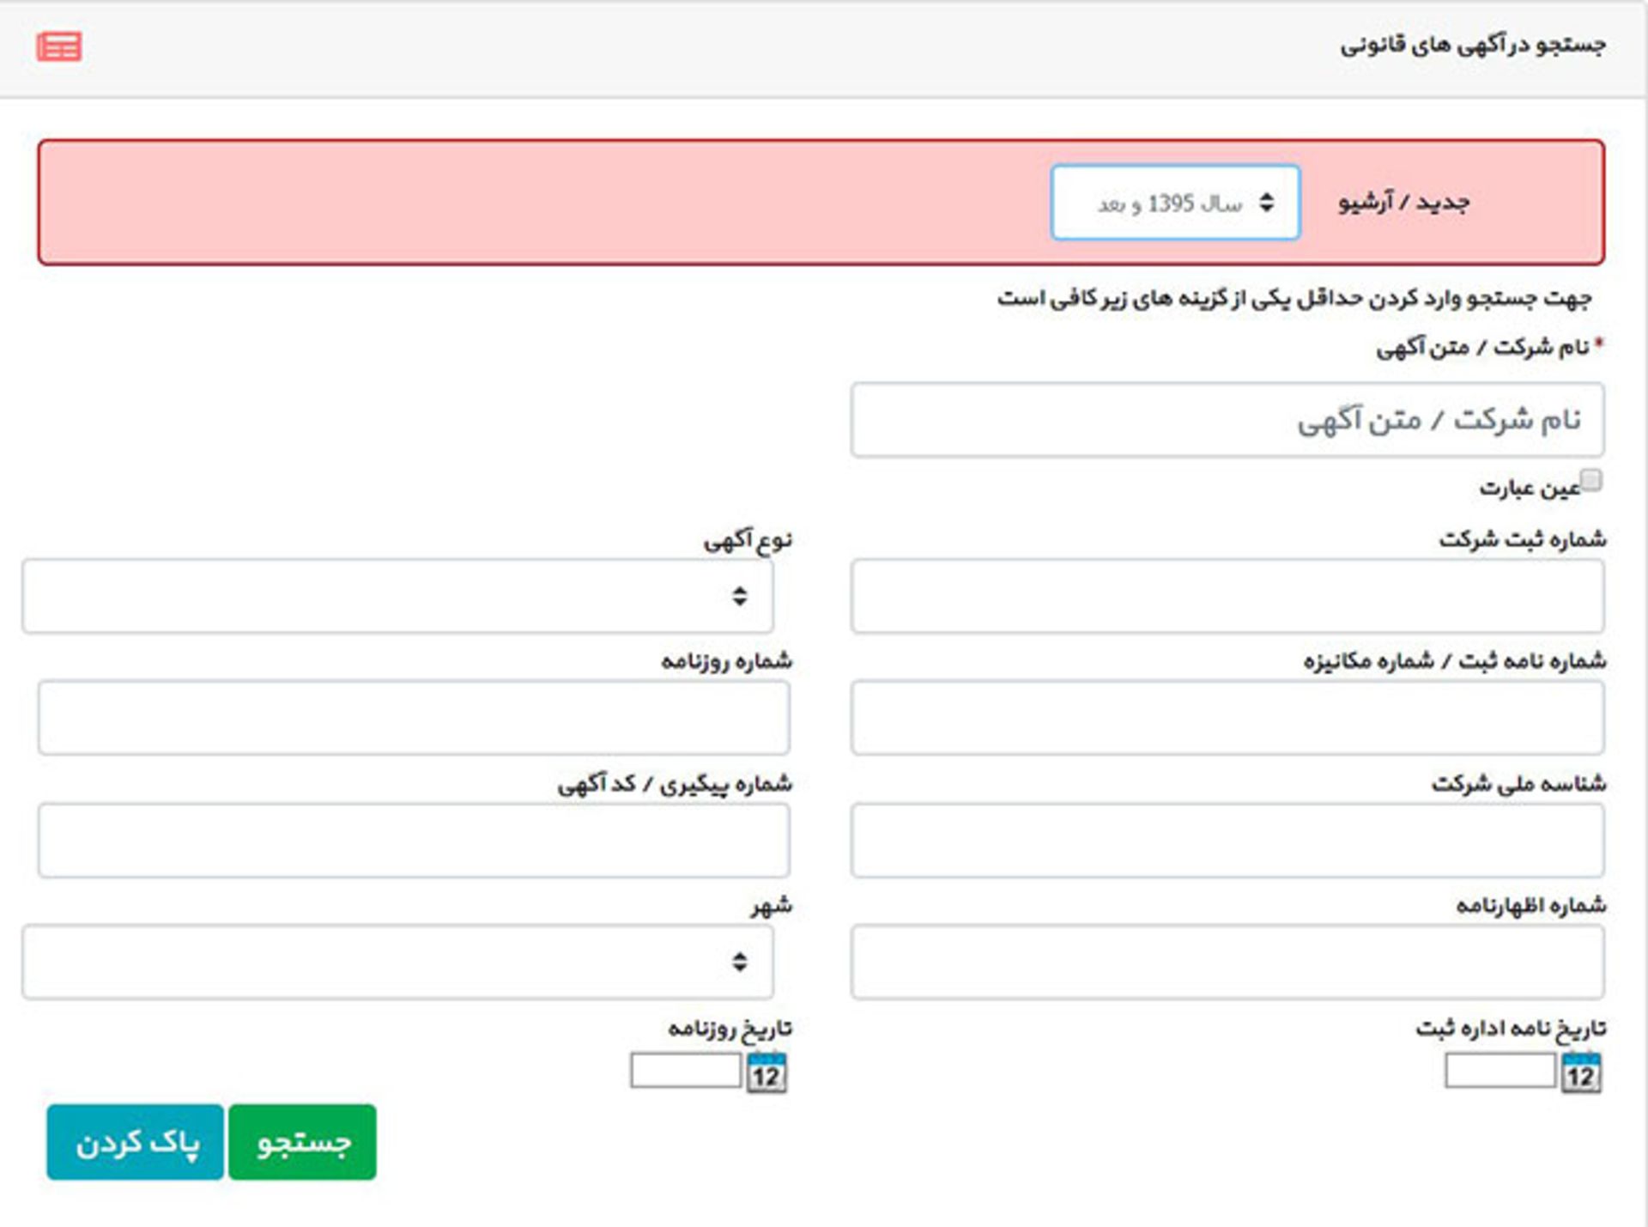Focus the شماره ثبت شرکت input
The height and width of the screenshot is (1227, 1648).
(x=1227, y=596)
